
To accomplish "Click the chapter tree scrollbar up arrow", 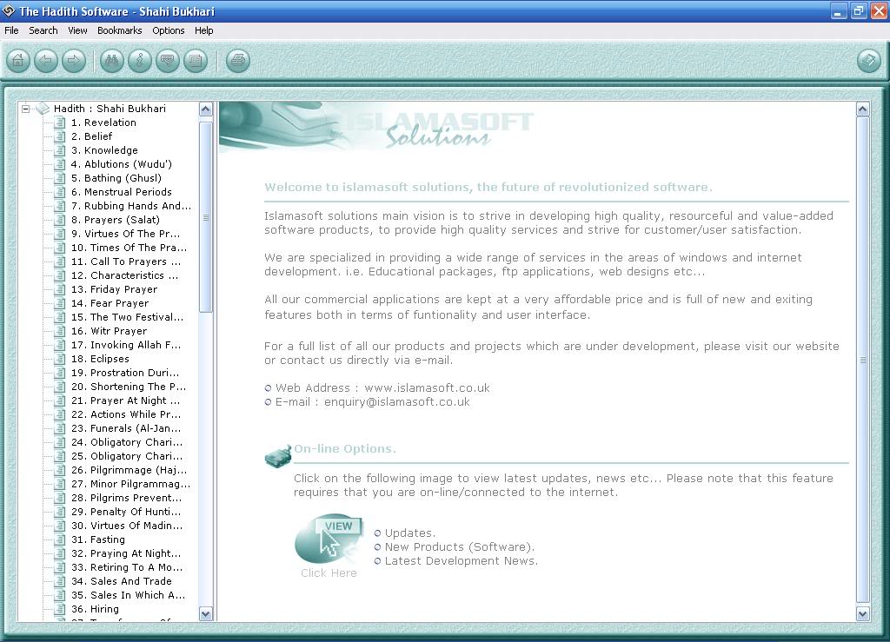I will tap(206, 109).
